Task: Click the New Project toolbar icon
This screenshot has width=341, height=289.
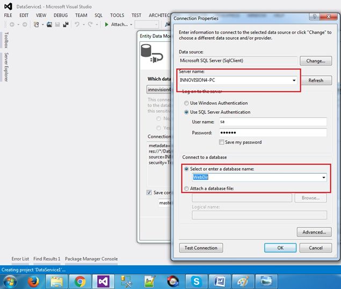Action: click(x=36, y=25)
